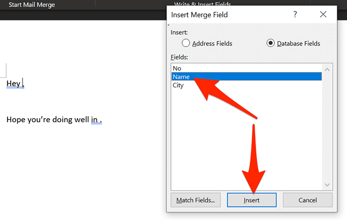This screenshot has height=222, width=347.
Task: Click the 'Hope you're doing well' line
Action: (48, 120)
